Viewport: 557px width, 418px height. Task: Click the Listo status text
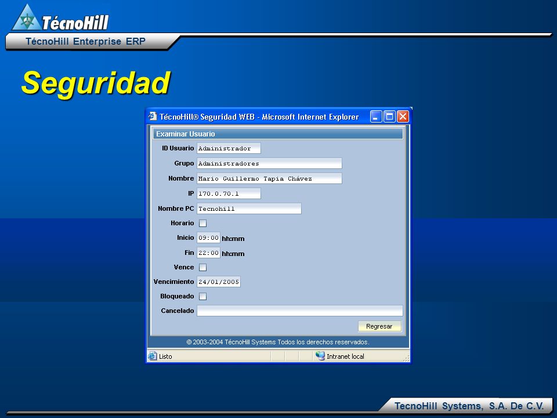tap(165, 356)
